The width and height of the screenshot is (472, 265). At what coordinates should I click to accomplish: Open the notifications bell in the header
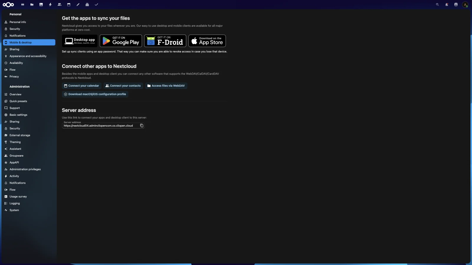pos(447,5)
